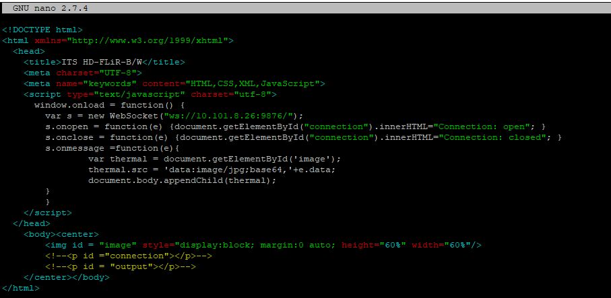
Task: Click the height="60%" attribute
Action: (373, 245)
